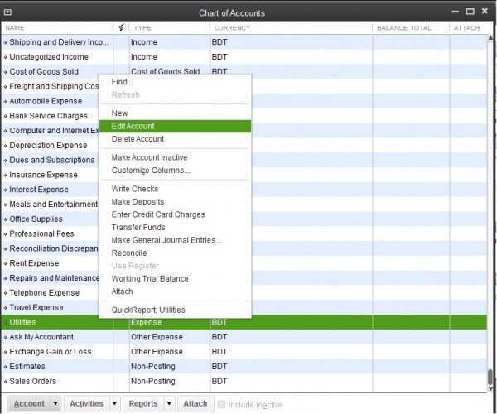The height and width of the screenshot is (414, 497).
Task: Open the Activities dropdown arrow
Action: pos(114,404)
